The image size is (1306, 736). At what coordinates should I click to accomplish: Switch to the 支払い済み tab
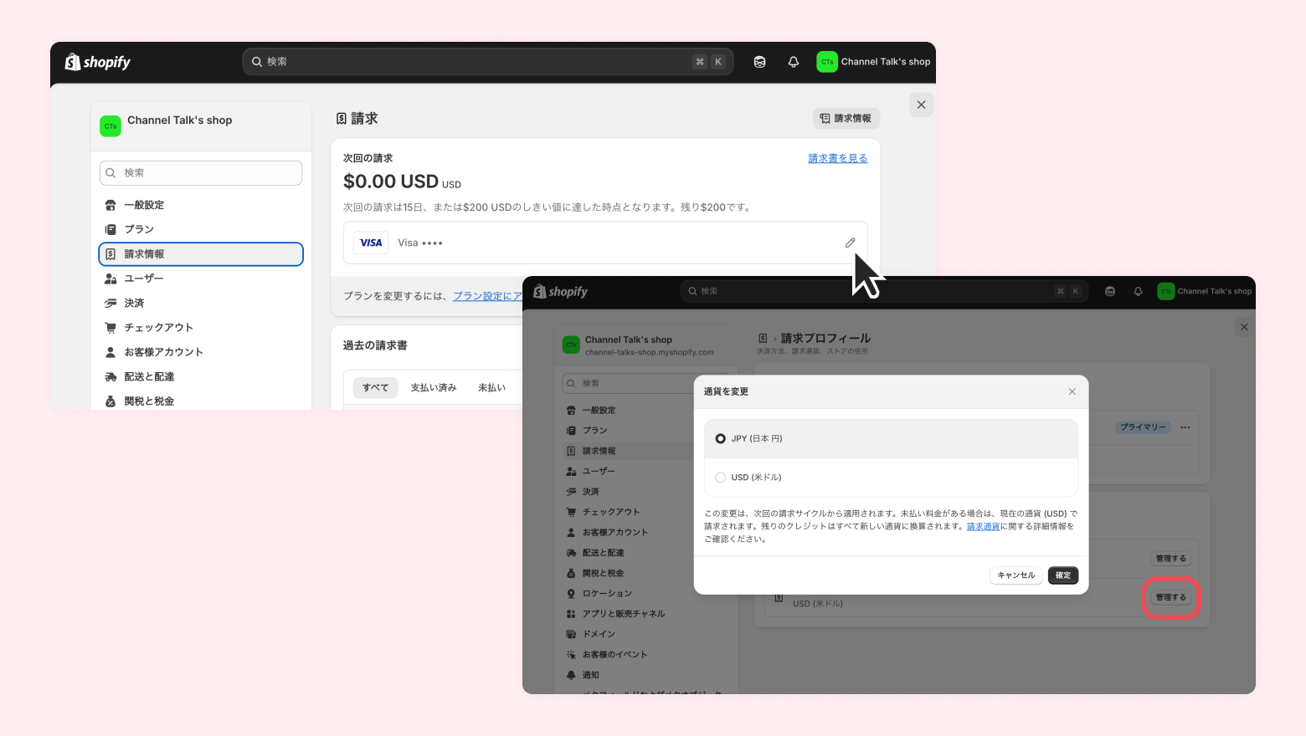434,388
